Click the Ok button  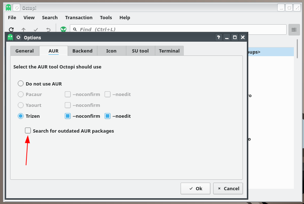click(x=195, y=188)
